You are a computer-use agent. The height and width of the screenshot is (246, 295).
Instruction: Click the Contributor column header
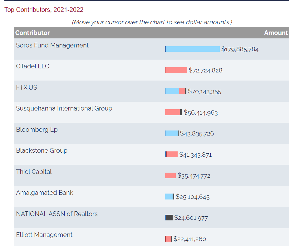click(x=32, y=33)
